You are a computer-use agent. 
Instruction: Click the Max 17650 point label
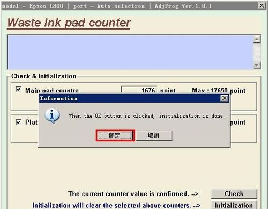click(x=219, y=90)
